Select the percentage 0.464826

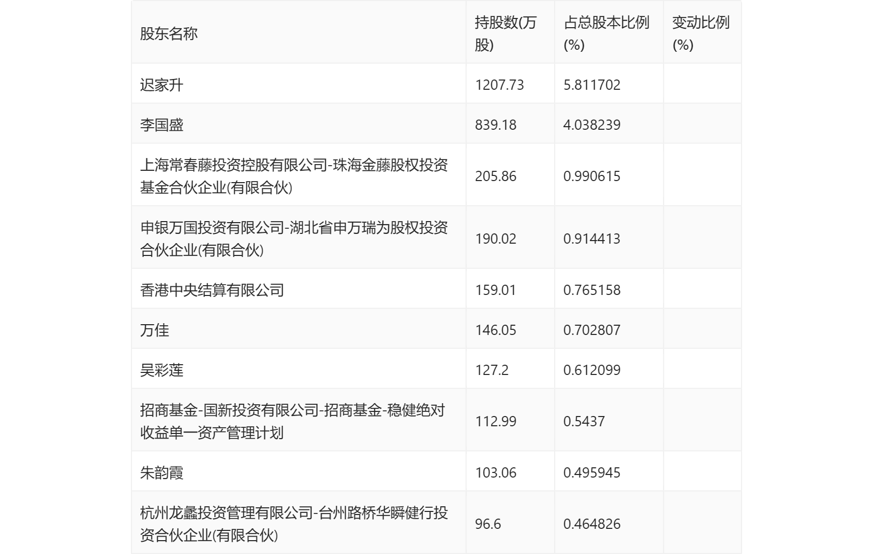point(592,524)
